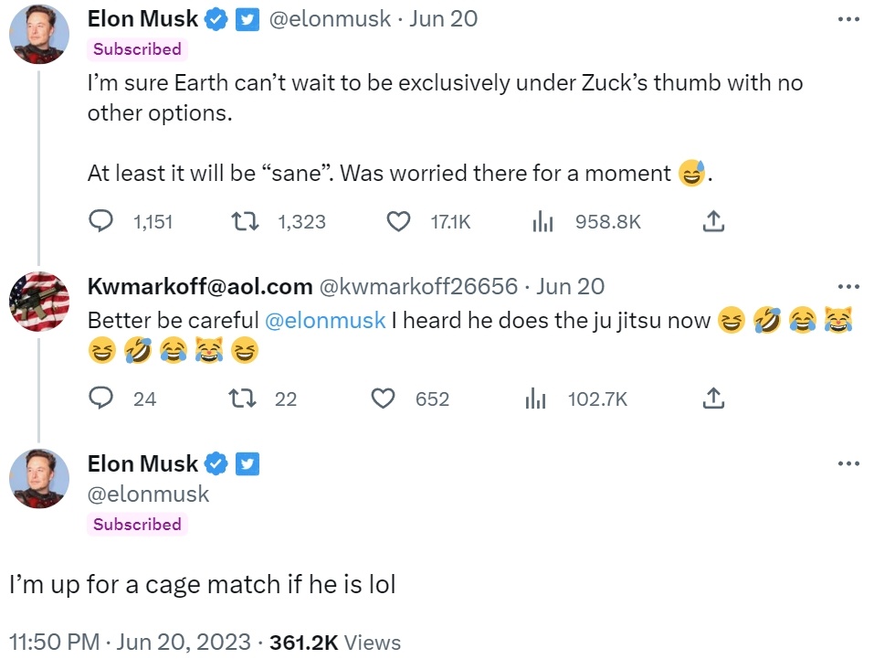Image resolution: width=874 pixels, height=659 pixels.
Task: Click the views analytics icon showing 958.8K
Action: coord(542,221)
